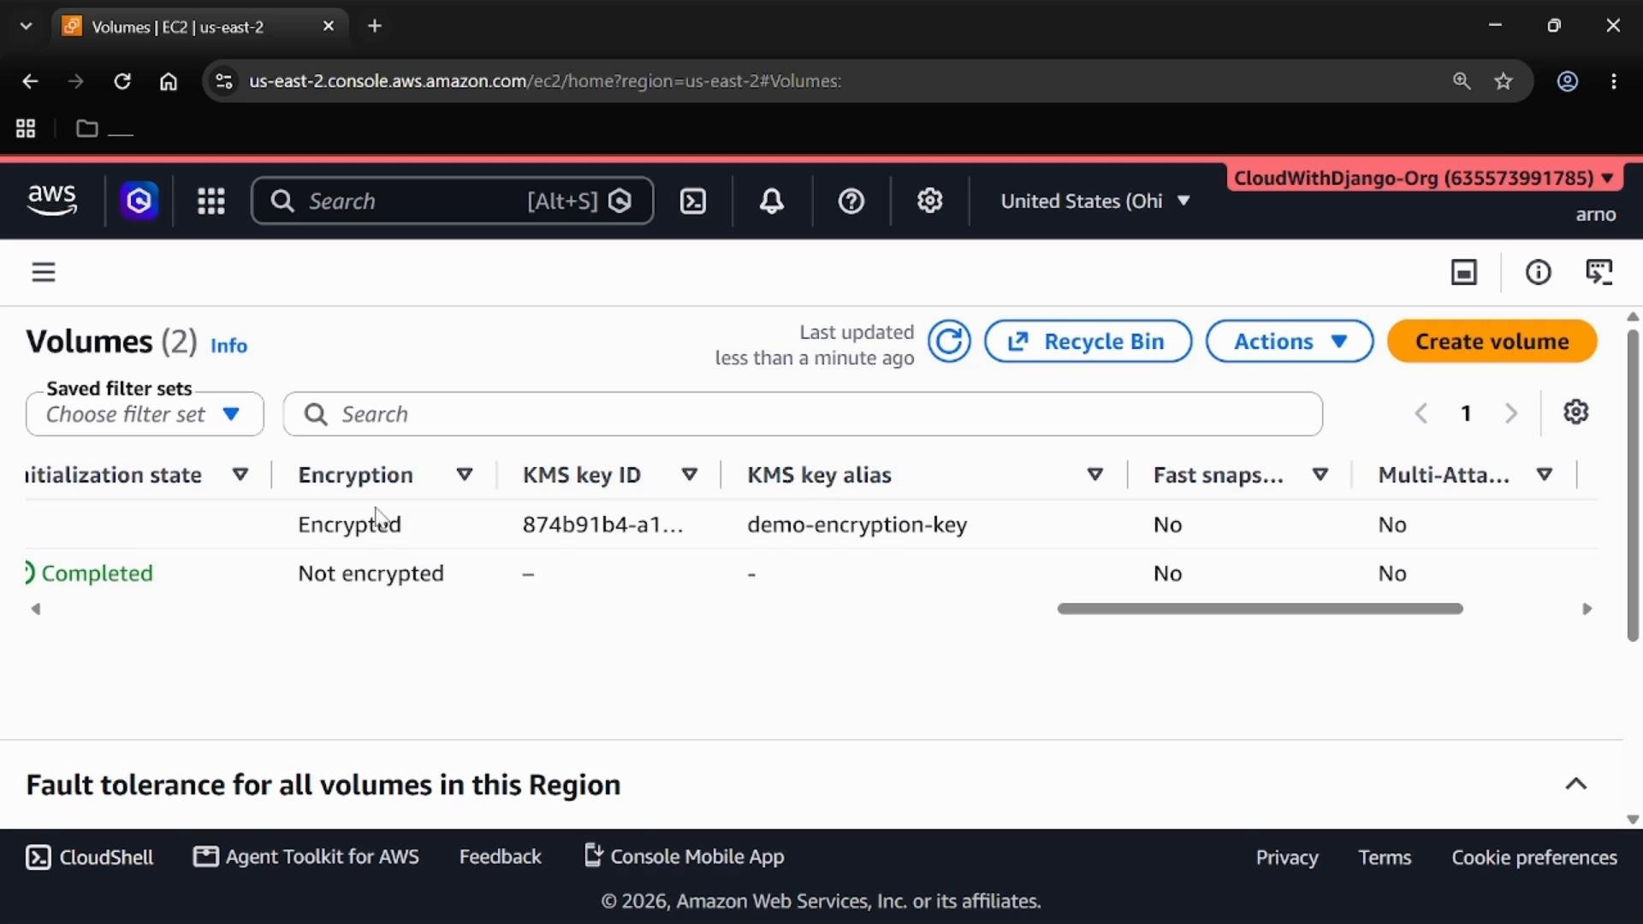Click the right scroll arrow of the table
Image resolution: width=1643 pixels, height=924 pixels.
coord(1587,609)
